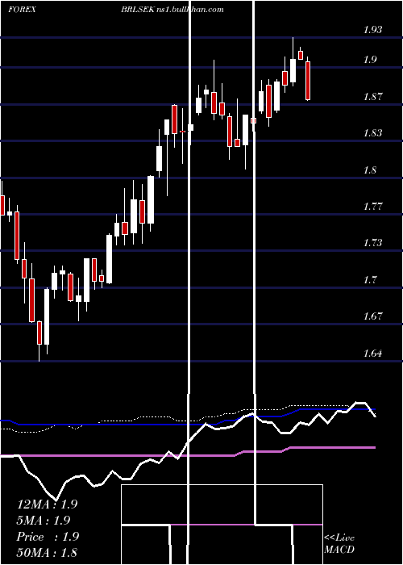Click the 1.64 price axis label
This screenshot has height=565, width=403.
point(372,354)
